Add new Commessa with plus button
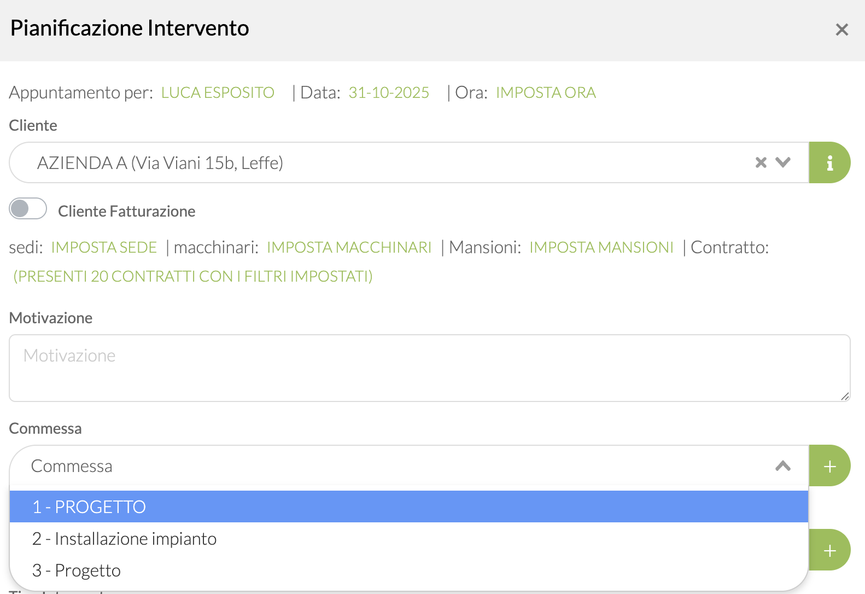Screen dimensions: 865x594 829,466
